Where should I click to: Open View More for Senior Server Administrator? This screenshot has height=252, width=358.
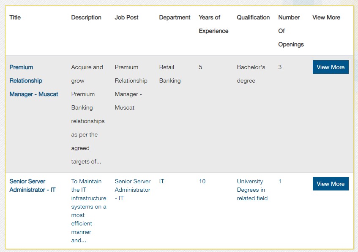[331, 184]
